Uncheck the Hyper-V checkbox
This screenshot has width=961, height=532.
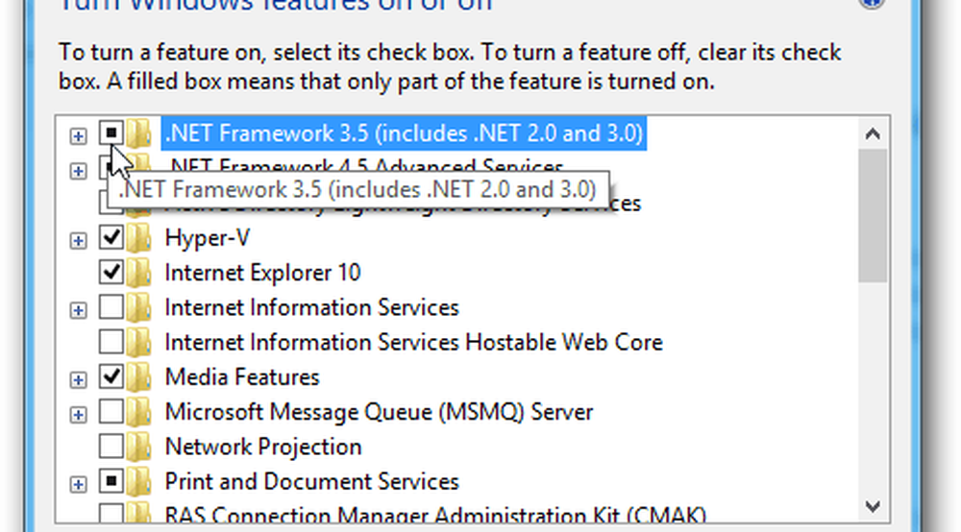(111, 237)
